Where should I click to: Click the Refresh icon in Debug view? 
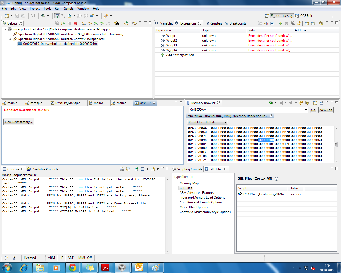tap(135, 23)
